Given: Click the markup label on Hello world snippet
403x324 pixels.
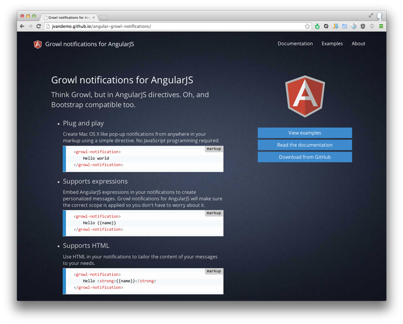Looking at the screenshot, I should (x=214, y=149).
